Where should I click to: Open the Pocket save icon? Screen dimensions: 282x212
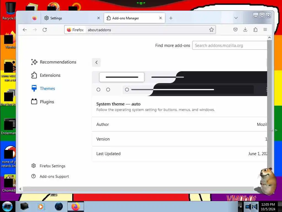click(235, 30)
